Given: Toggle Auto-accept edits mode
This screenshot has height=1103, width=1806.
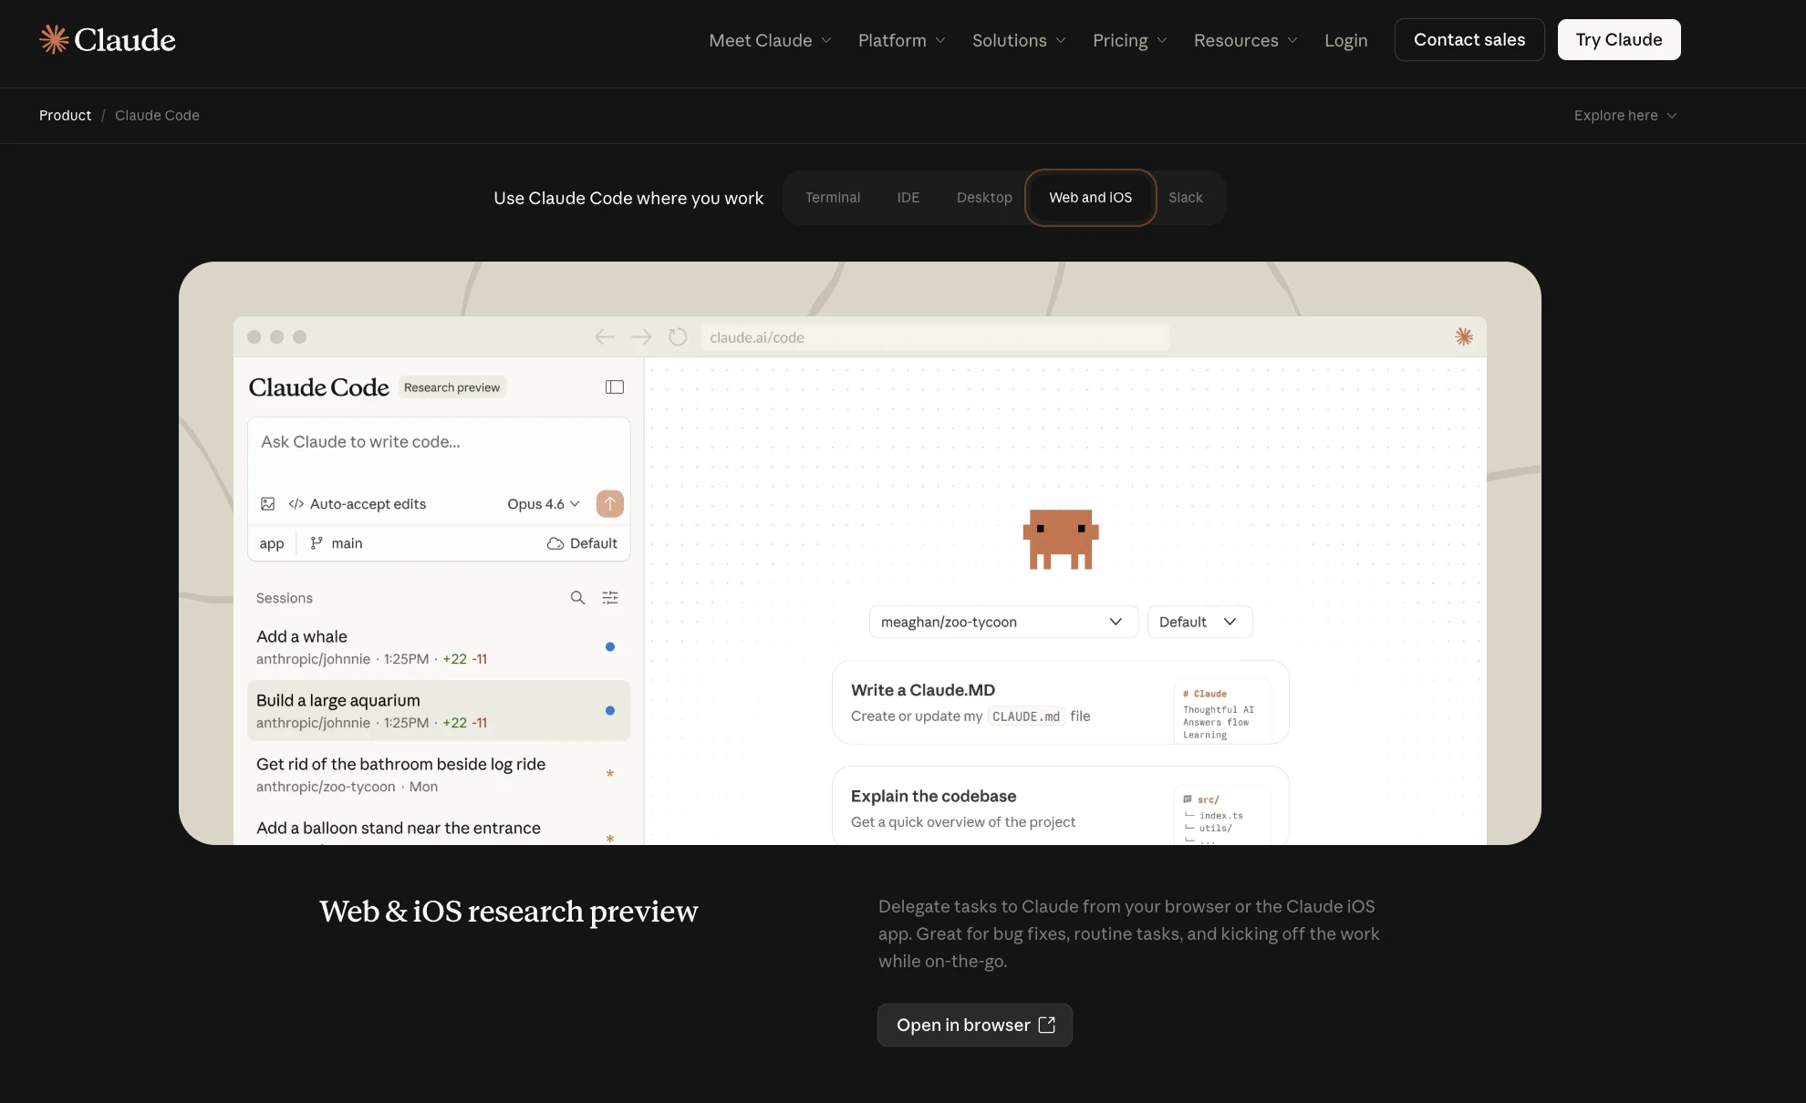Looking at the screenshot, I should pyautogui.click(x=358, y=504).
